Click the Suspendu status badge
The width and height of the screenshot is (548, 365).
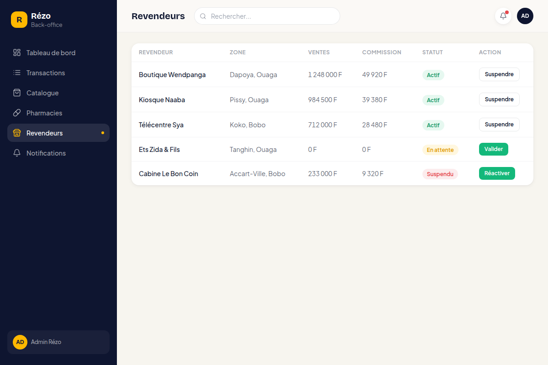coord(440,174)
